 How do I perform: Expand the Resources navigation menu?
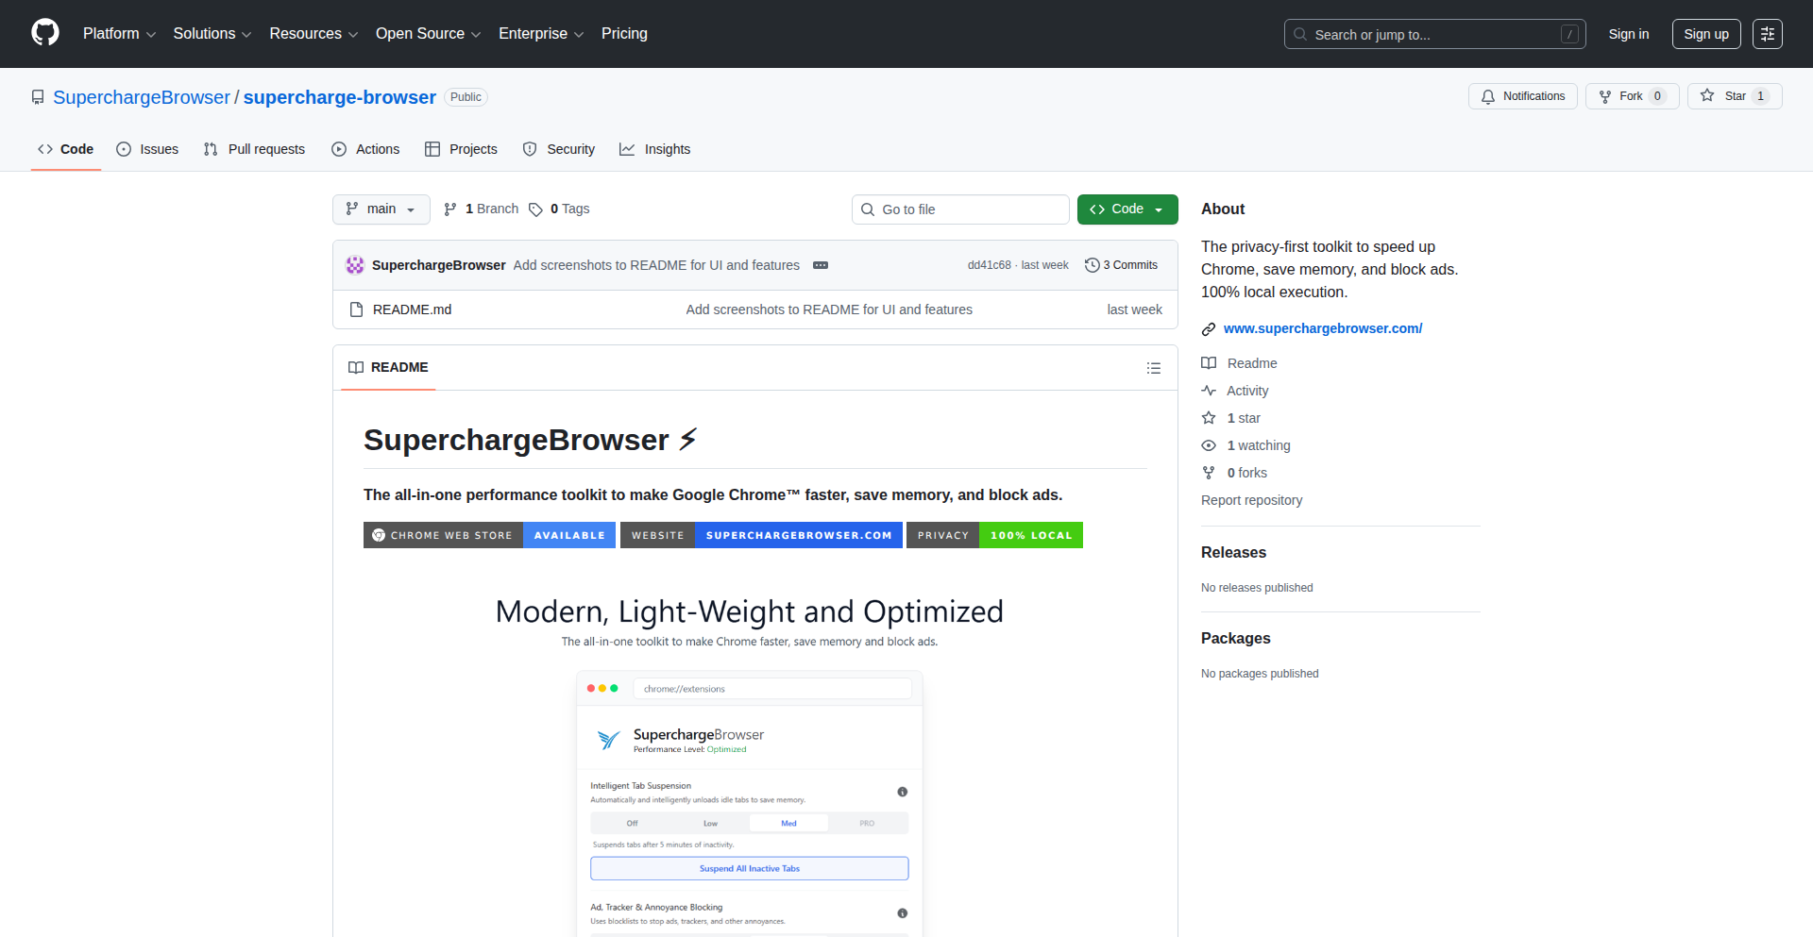(x=313, y=33)
